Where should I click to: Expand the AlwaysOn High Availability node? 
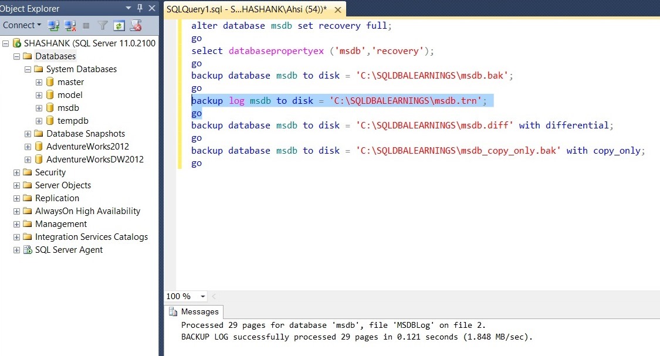click(16, 211)
